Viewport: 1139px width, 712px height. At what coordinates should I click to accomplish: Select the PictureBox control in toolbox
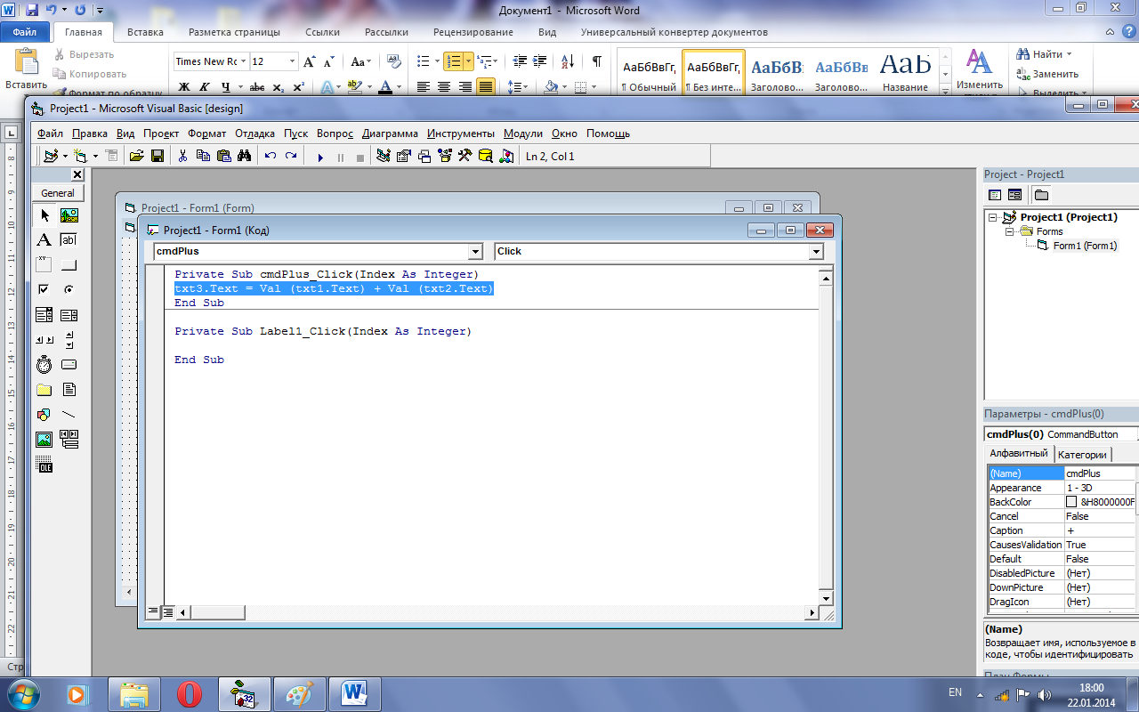click(69, 215)
